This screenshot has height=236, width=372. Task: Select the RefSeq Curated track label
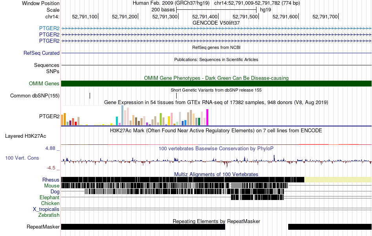[x=42, y=53]
